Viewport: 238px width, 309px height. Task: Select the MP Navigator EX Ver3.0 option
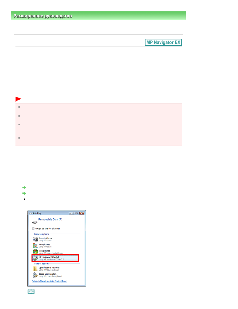55,258
